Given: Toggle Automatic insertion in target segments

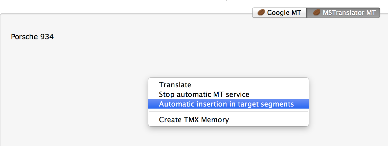Looking at the screenshot, I should [226, 104].
